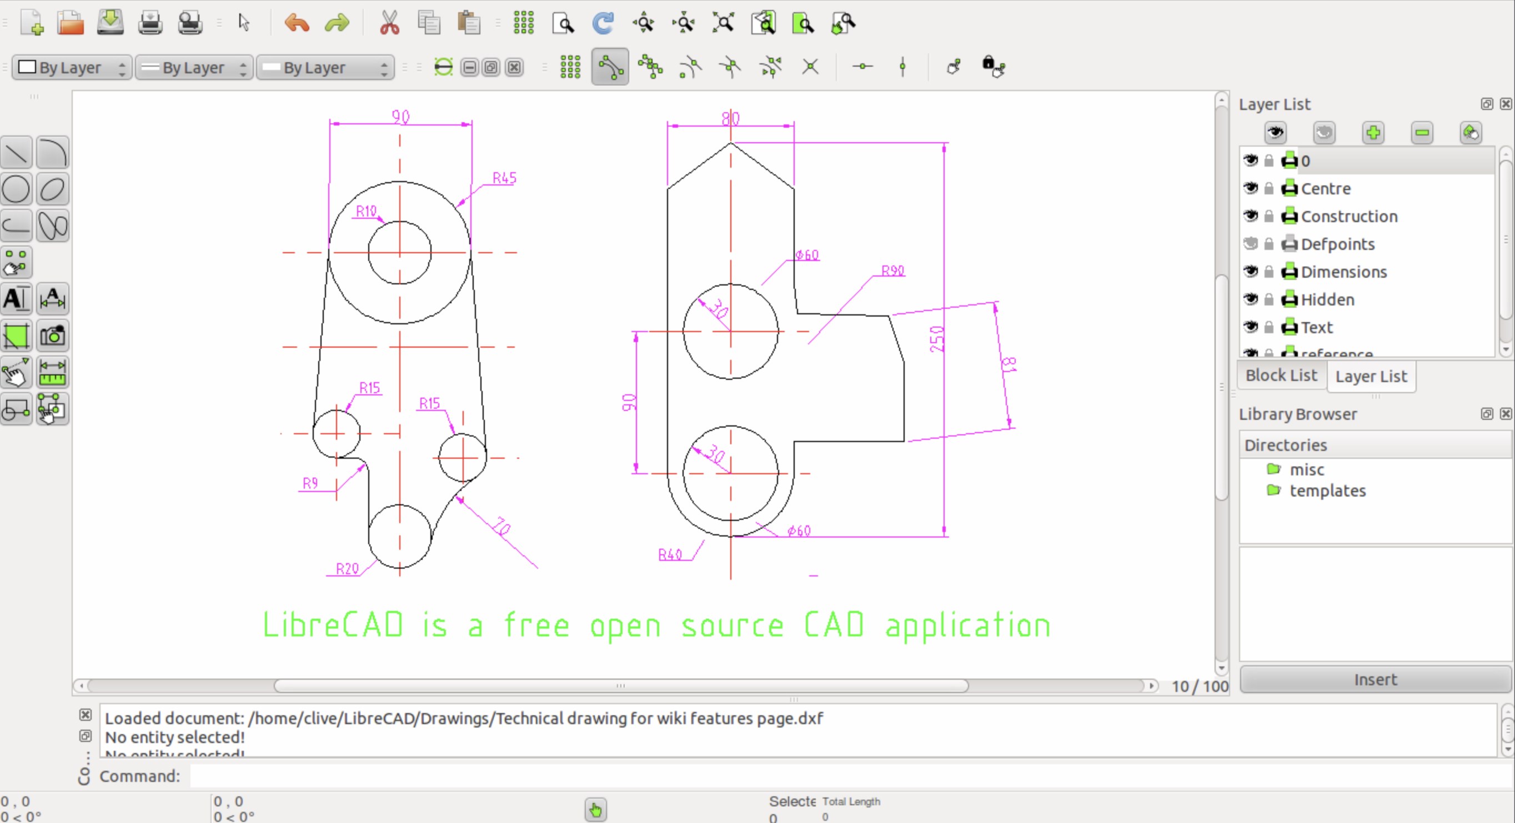Screen dimensions: 1515x823
Task: Select the Line tool
Action: tap(16, 152)
